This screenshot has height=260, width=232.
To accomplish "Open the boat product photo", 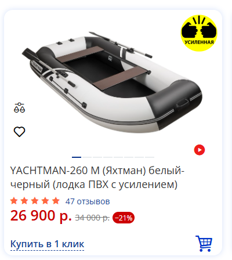I will (112, 83).
